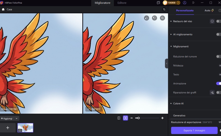
Task: Click the Prima: 1376*768 label
Action: 9,109
